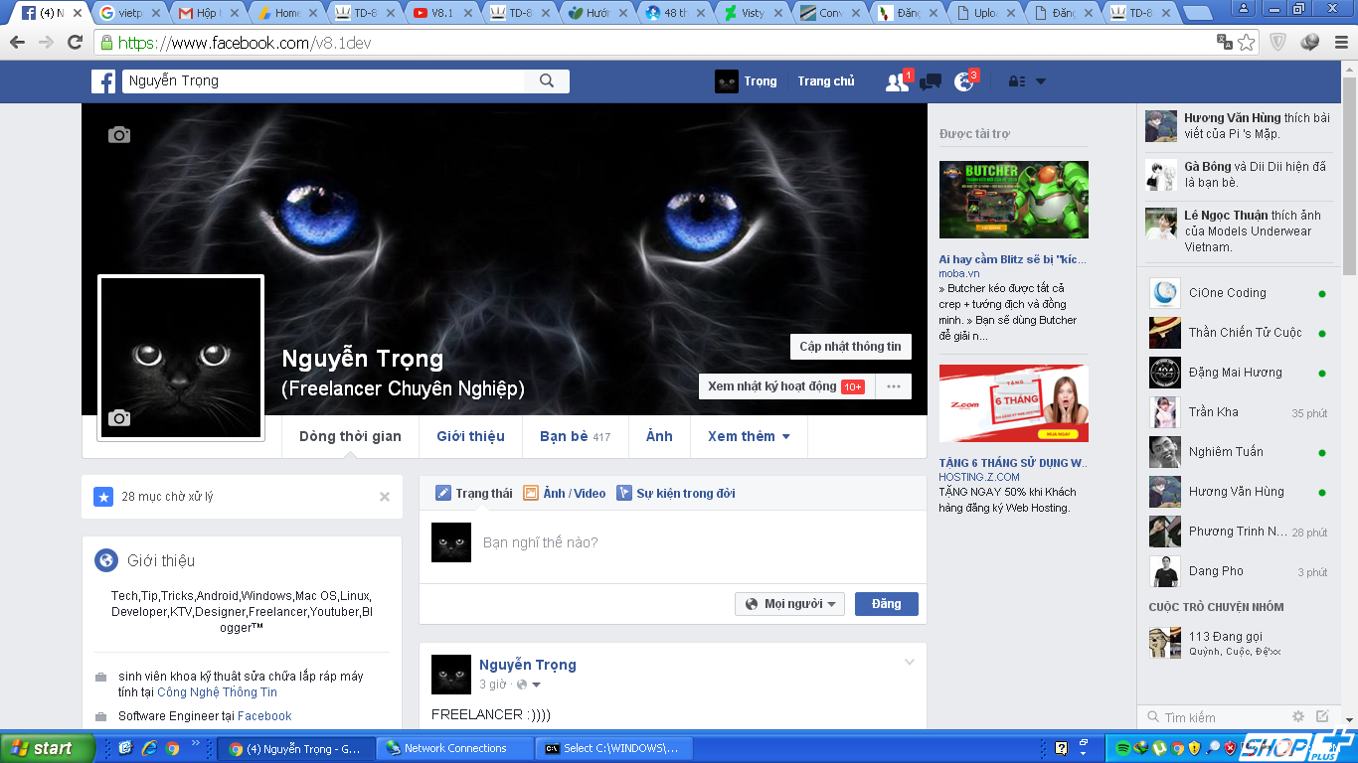Expand the Xem thêm dropdown tab

pos(749,436)
